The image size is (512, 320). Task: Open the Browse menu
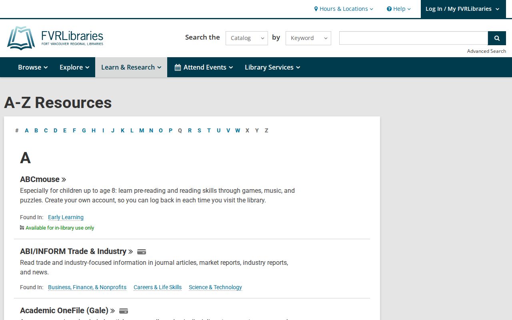click(33, 67)
